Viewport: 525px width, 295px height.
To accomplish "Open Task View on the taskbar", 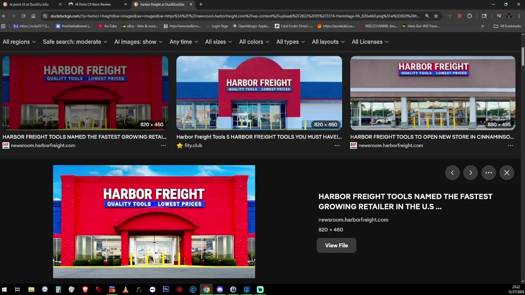I will 17,289.
